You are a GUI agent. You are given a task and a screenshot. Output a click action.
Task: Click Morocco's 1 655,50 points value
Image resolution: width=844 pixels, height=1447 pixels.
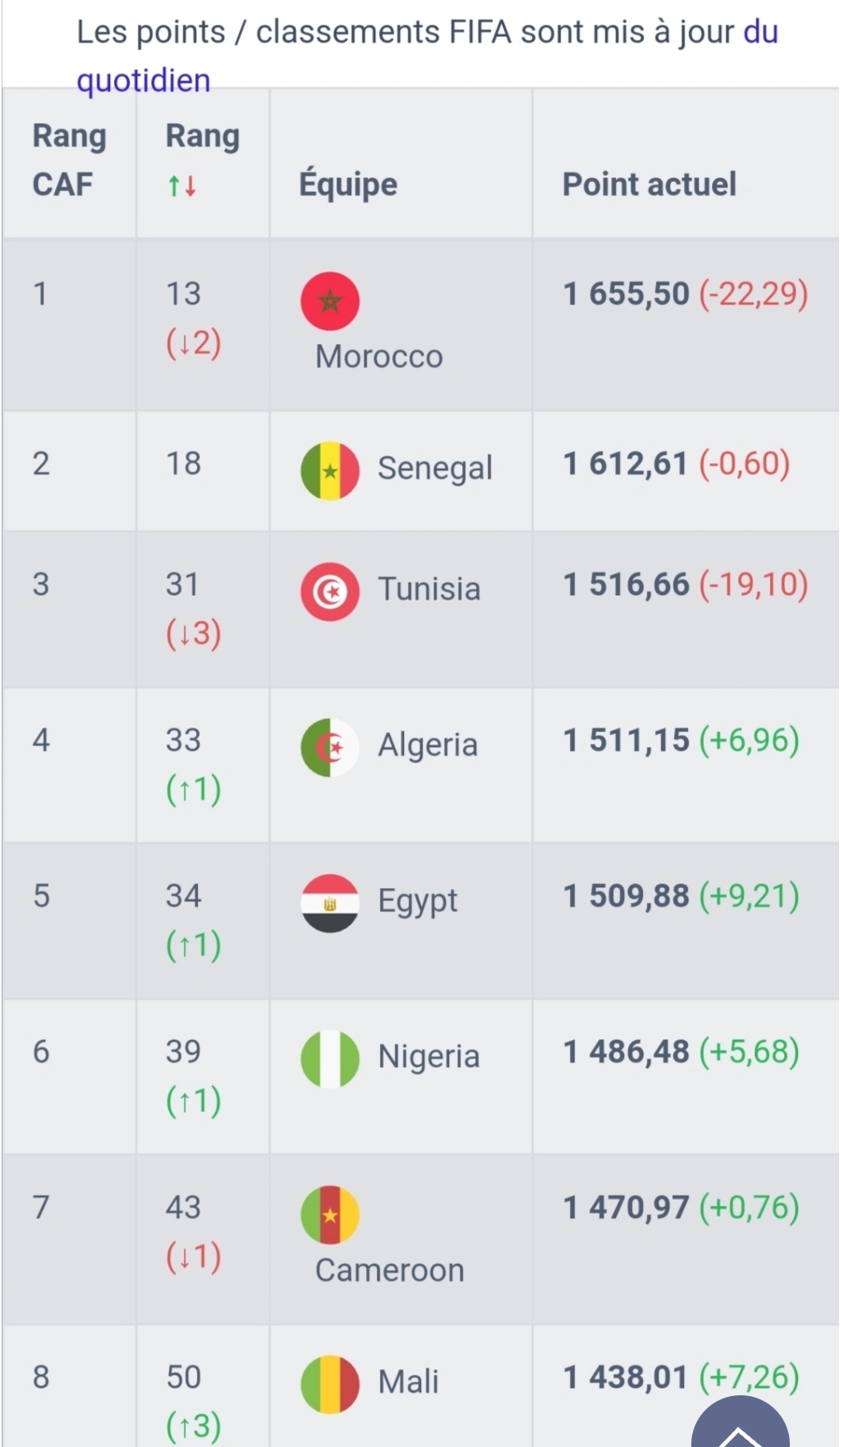[626, 294]
